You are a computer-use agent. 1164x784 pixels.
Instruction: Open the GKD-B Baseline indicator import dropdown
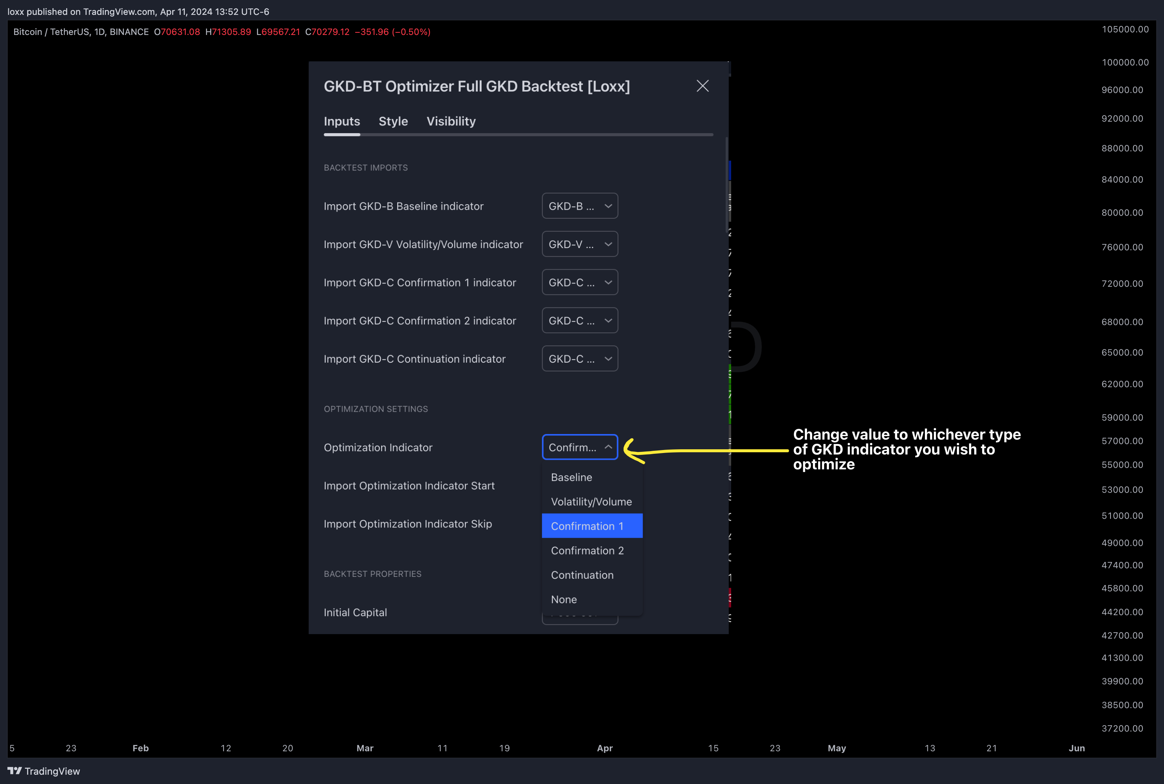(580, 206)
